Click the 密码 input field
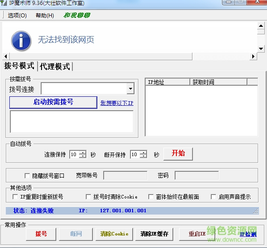The width and height of the screenshot is (267, 248). click(196, 175)
